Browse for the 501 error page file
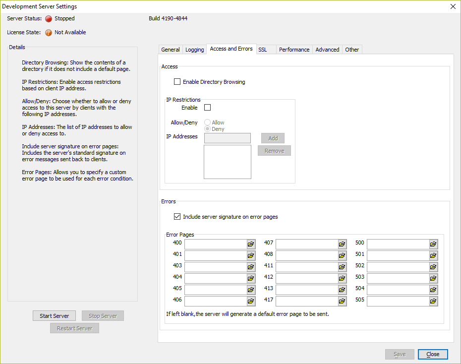This screenshot has height=364, width=461. point(433,255)
